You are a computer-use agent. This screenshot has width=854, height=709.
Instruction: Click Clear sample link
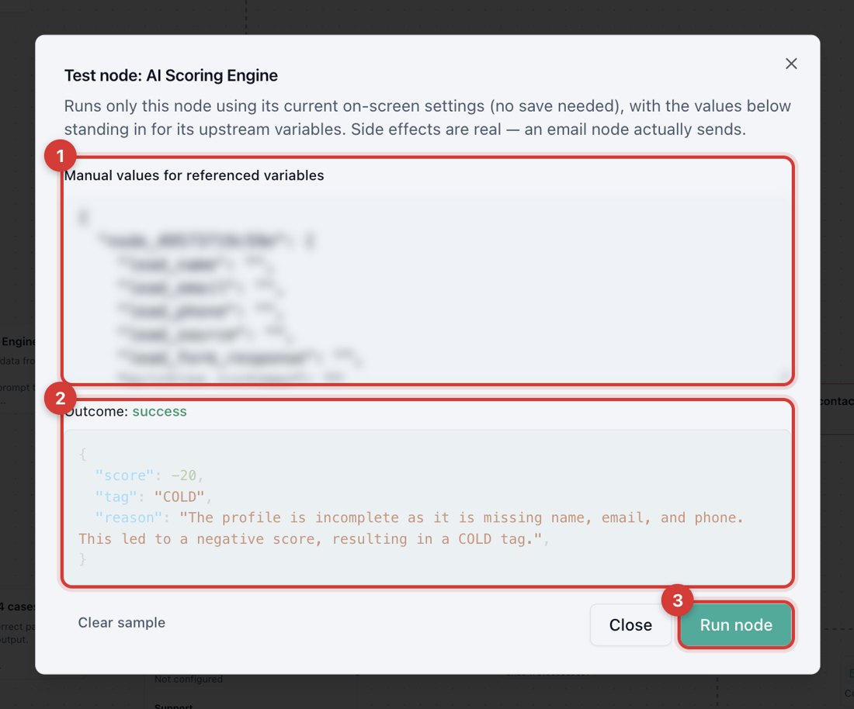coord(121,622)
